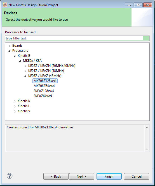Maximize the New Kinetis Design Studio Project window
Image resolution: width=155 pixels, height=186 pixels.
point(138,5)
